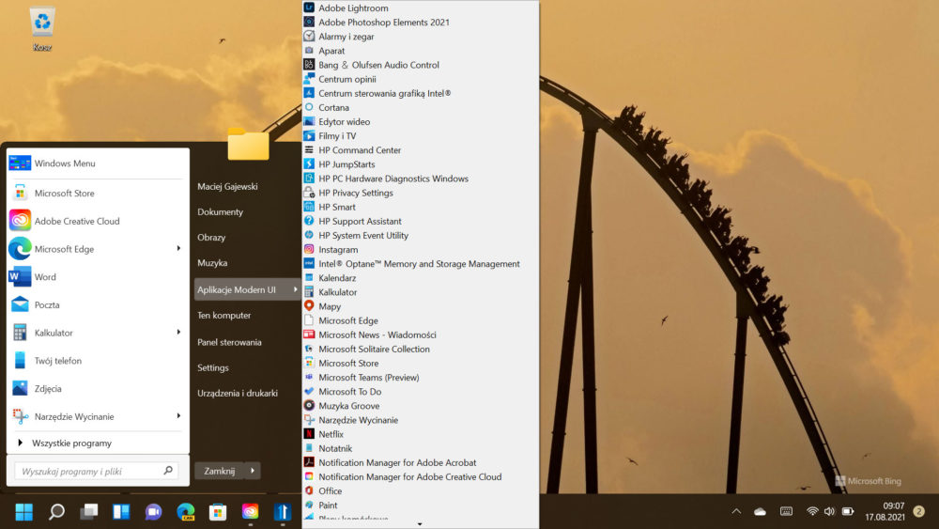This screenshot has width=939, height=529.
Task: Show hidden tray icons chevron
Action: [736, 512]
